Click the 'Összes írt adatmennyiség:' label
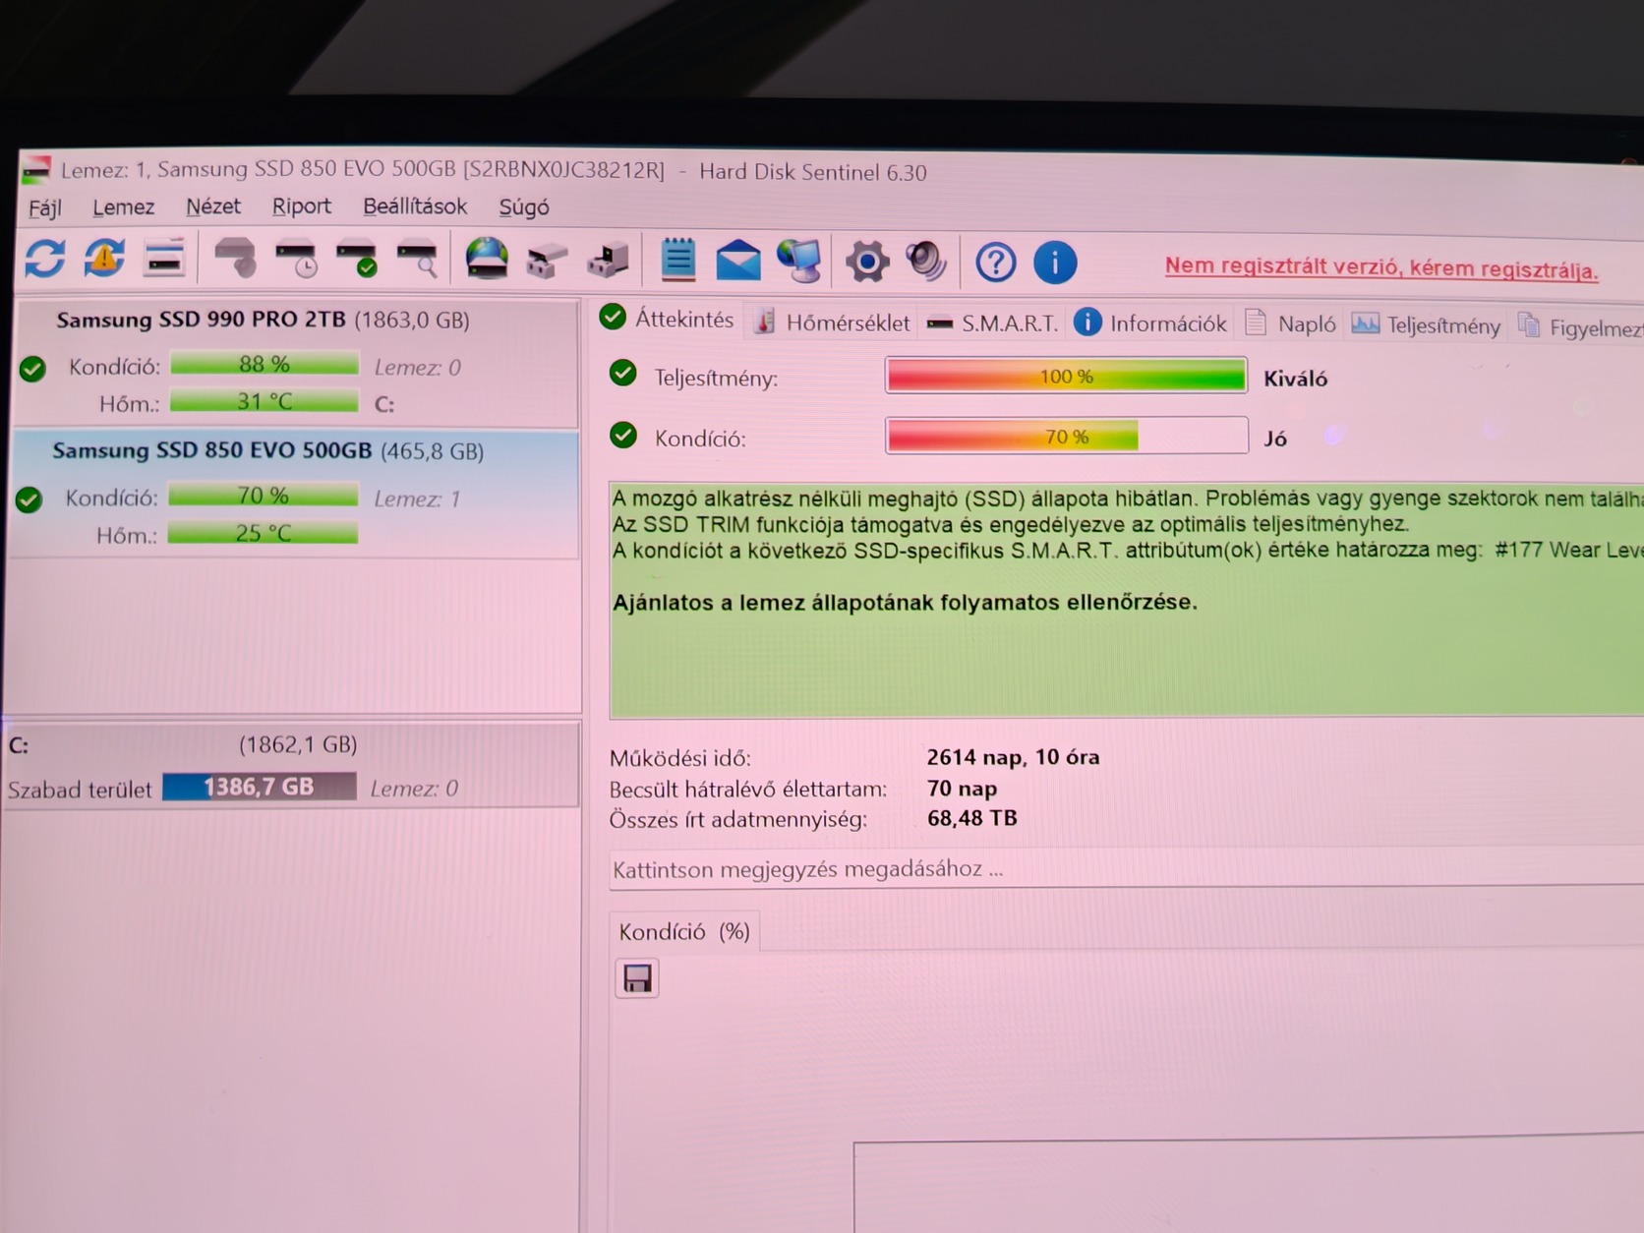The width and height of the screenshot is (1644, 1233). (x=737, y=819)
